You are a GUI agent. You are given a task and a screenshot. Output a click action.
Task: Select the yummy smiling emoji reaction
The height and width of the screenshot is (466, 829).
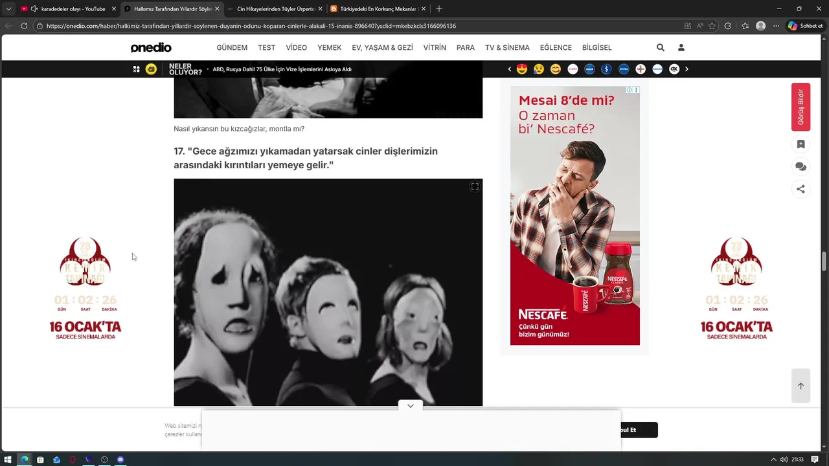[556, 69]
